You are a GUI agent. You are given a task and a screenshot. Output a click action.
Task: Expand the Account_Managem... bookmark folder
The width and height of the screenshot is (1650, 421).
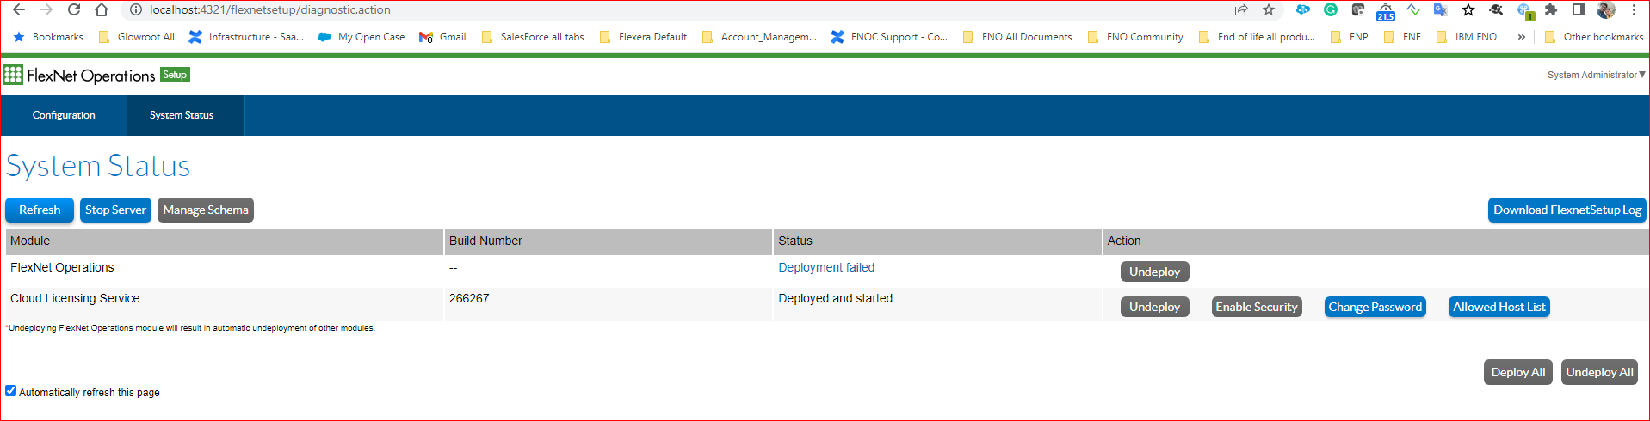coord(760,37)
